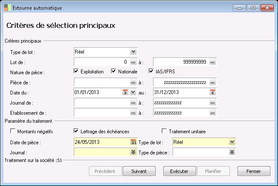
Task: Click calendar icon beside end date 31/12/2013
Action: (213, 92)
